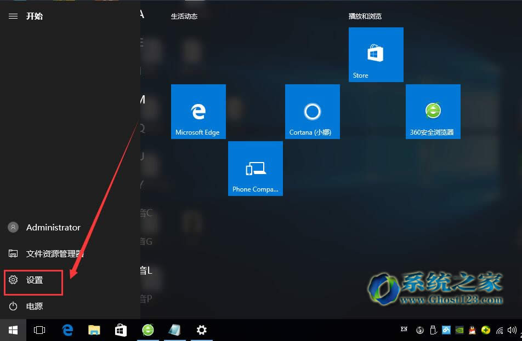Select the Cortana (小娜) tile
522x341 pixels.
point(312,111)
